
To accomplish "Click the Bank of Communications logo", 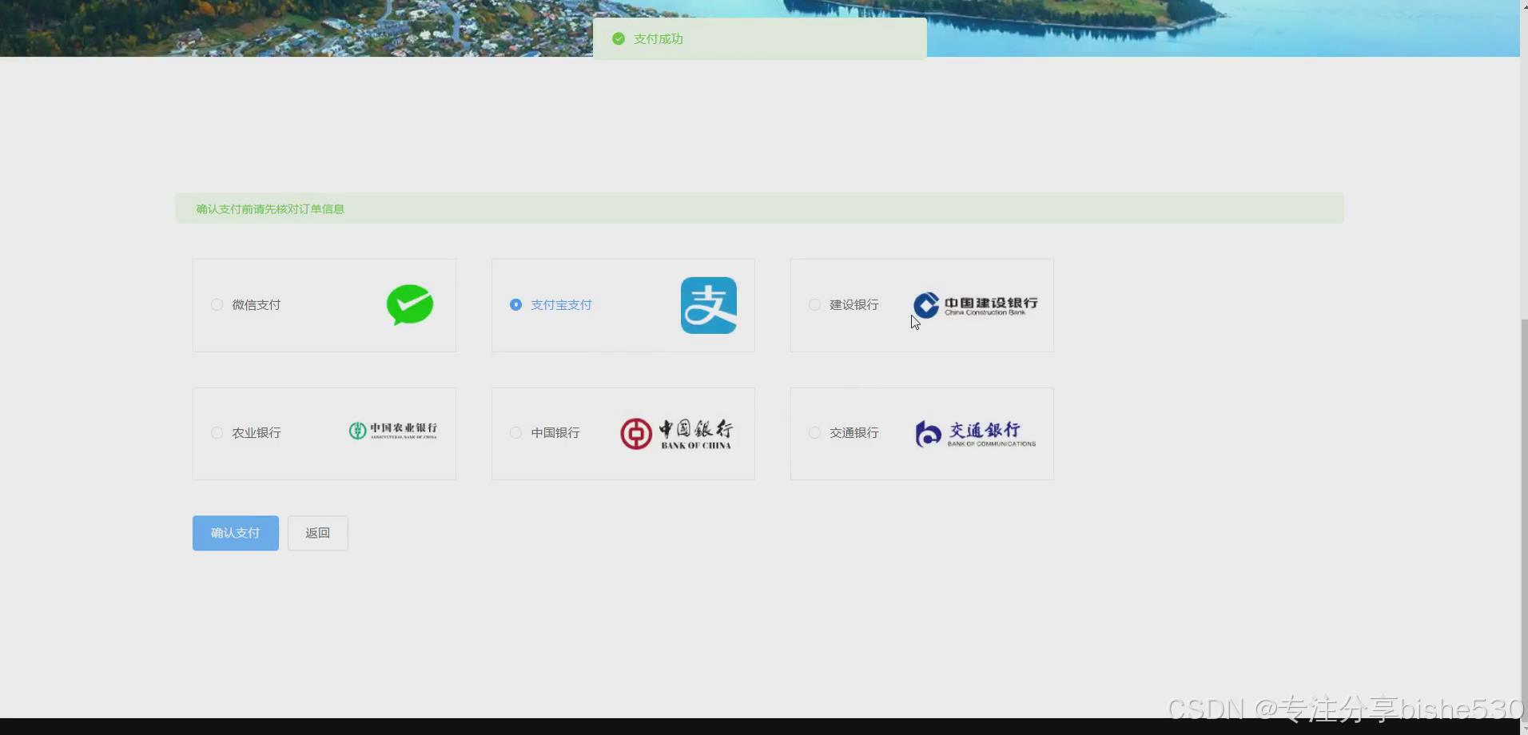I will coord(975,433).
